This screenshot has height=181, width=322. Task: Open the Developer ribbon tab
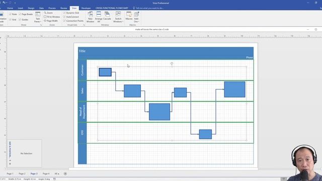[x=86, y=8]
